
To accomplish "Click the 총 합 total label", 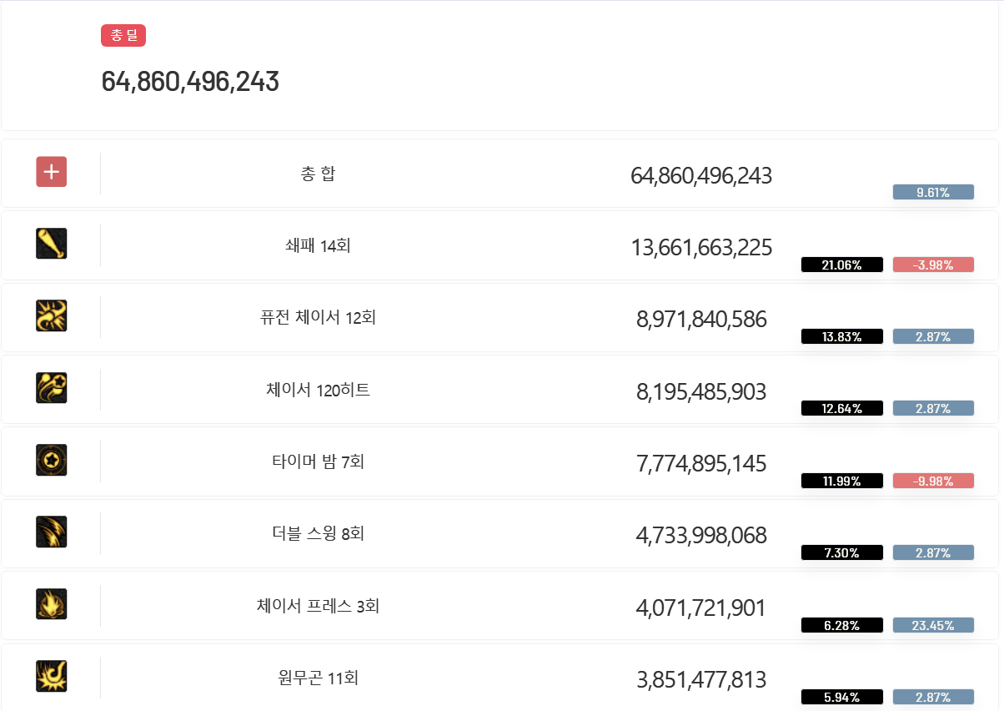I will [x=318, y=174].
